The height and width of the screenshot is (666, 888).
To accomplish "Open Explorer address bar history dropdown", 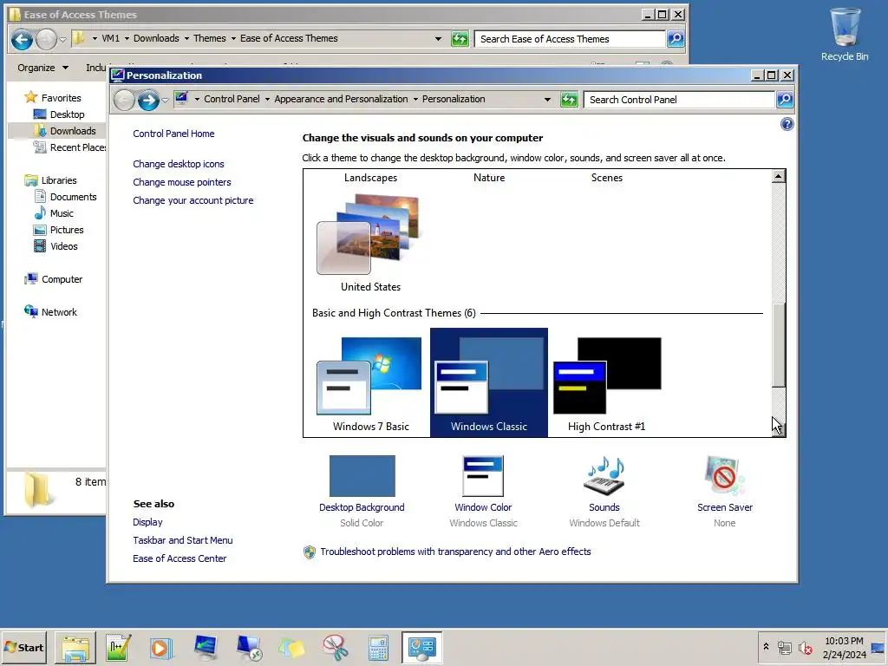I will [438, 38].
